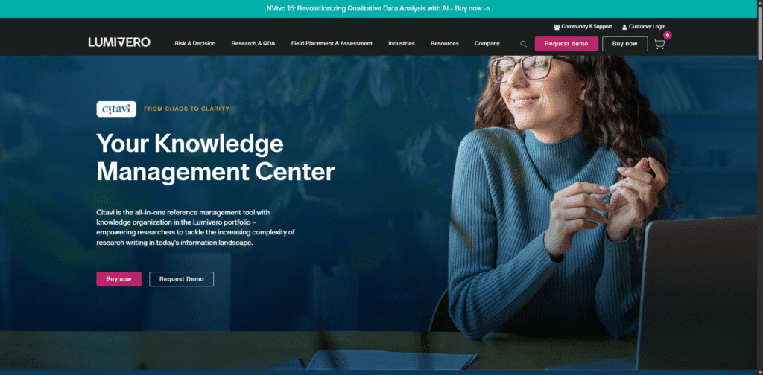This screenshot has height=375, width=763.
Task: Click the Citavi logo badge
Action: point(116,109)
